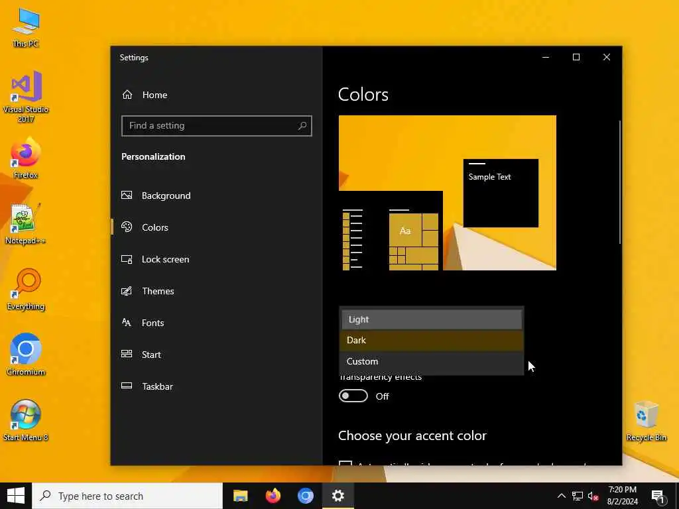Choose Light from the color mode dropdown
This screenshot has width=679, height=509.
(432, 319)
